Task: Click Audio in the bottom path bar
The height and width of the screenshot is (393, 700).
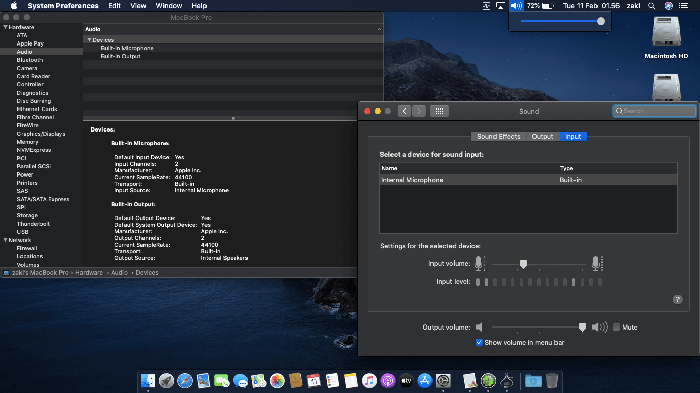Action: [x=119, y=273]
